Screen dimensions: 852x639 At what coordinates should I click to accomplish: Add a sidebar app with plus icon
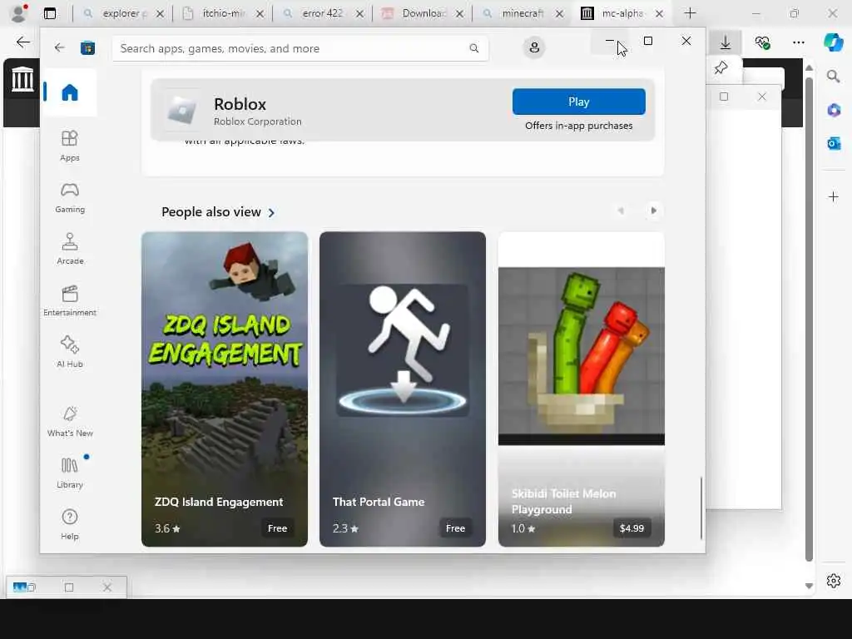point(834,196)
